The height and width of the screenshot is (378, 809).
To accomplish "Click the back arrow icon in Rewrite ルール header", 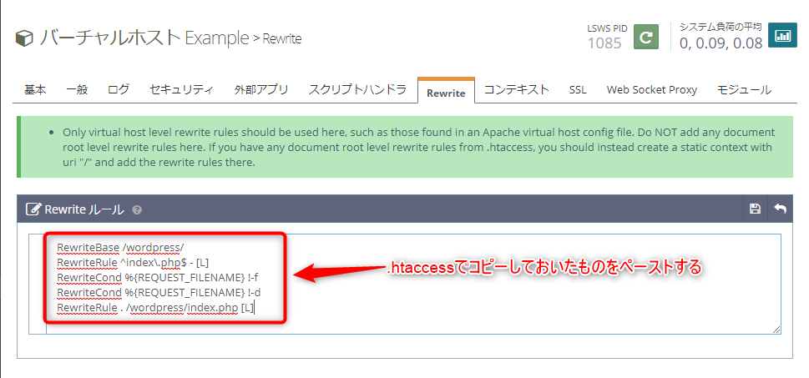I will [780, 209].
